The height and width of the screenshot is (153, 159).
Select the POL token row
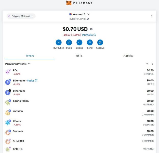click(79, 72)
